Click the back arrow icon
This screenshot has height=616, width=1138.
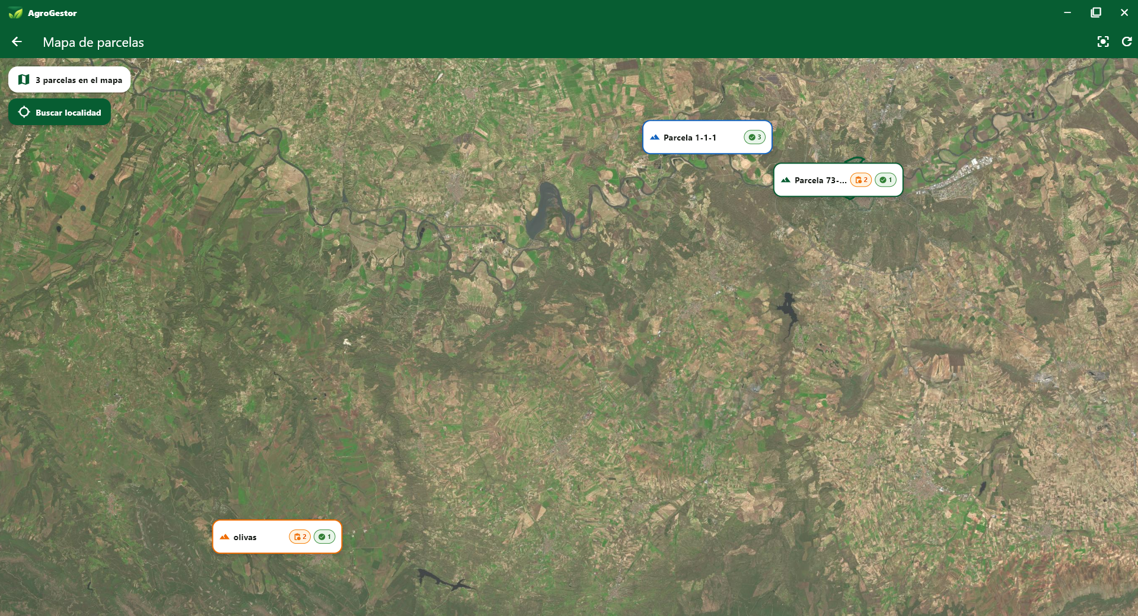[17, 42]
